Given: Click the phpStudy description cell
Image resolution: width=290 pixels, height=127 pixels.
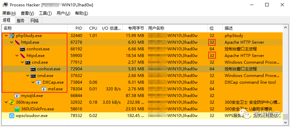Looking at the screenshot, I should point(234,36).
